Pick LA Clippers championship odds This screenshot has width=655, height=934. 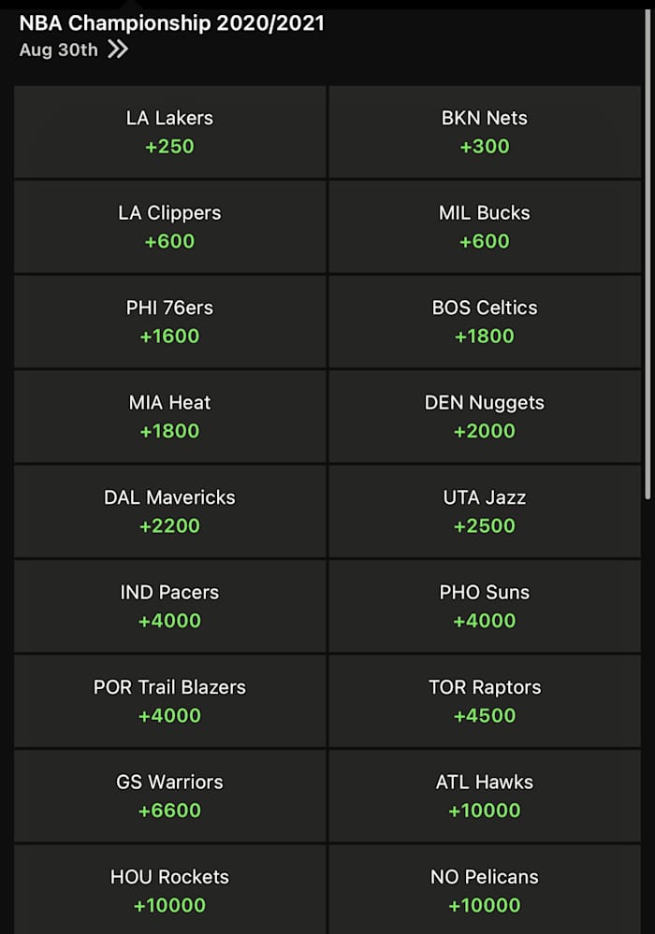169,226
